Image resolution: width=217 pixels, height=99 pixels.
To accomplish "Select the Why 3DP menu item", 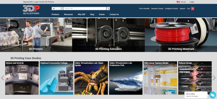I will (x=82, y=14).
